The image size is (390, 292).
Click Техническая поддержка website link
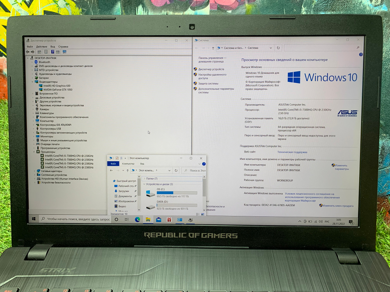(292, 152)
